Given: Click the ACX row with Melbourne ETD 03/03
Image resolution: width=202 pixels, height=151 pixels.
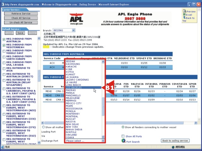Looking at the screenshot, I should tap(108, 63).
